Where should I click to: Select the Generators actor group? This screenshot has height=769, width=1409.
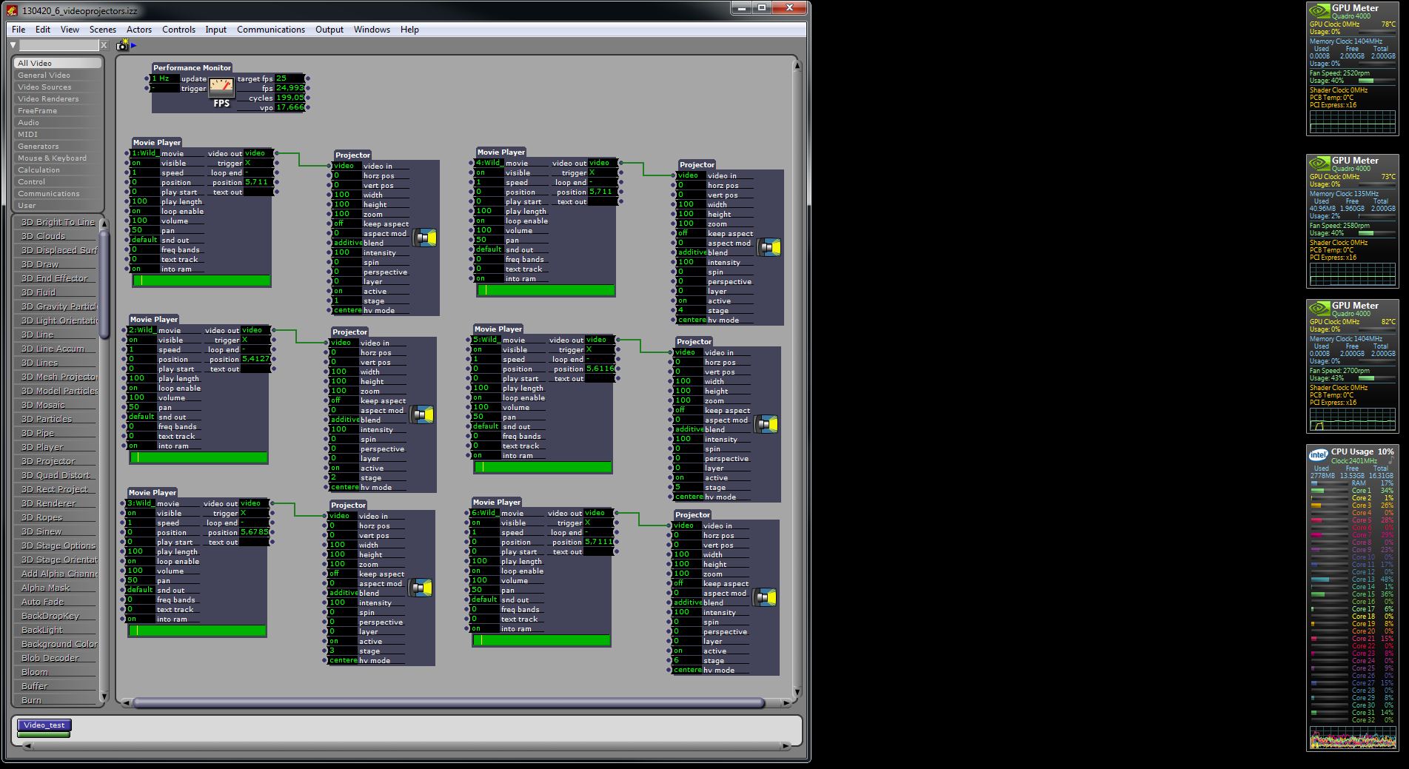click(57, 147)
